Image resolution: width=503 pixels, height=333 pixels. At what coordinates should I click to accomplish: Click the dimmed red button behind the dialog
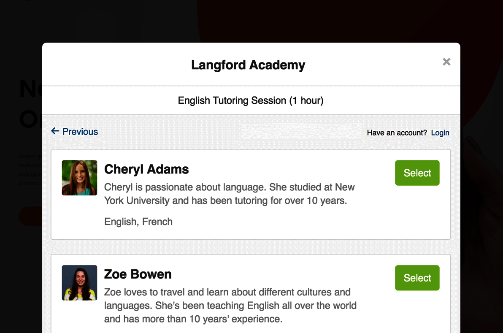click(30, 216)
